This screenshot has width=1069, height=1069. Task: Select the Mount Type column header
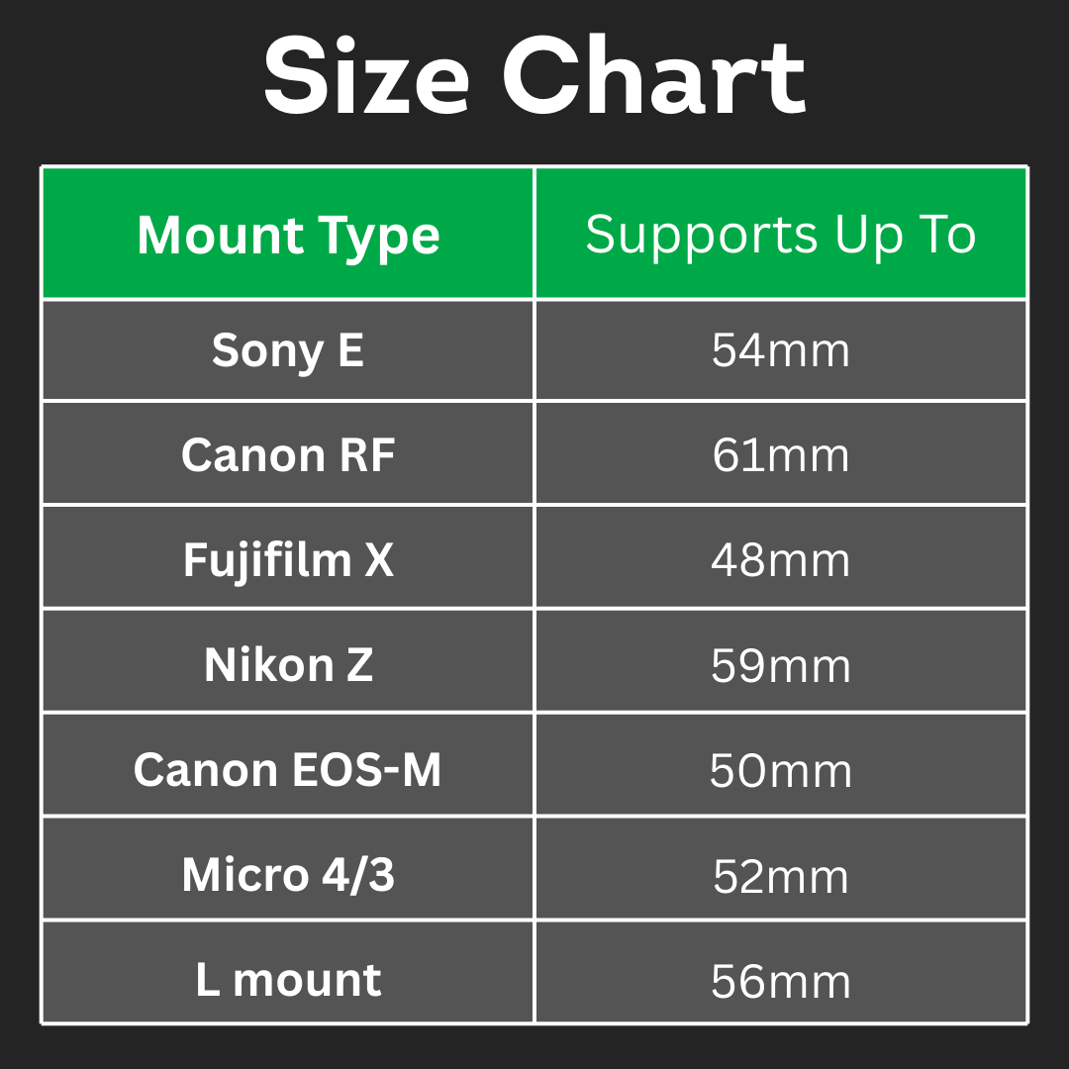(x=288, y=235)
